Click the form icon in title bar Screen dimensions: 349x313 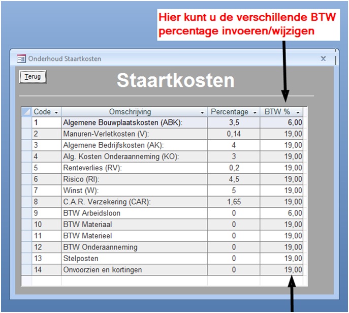coord(21,58)
